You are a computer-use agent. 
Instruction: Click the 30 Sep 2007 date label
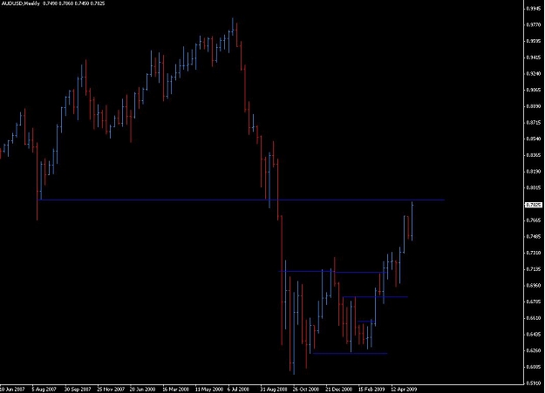78,390
